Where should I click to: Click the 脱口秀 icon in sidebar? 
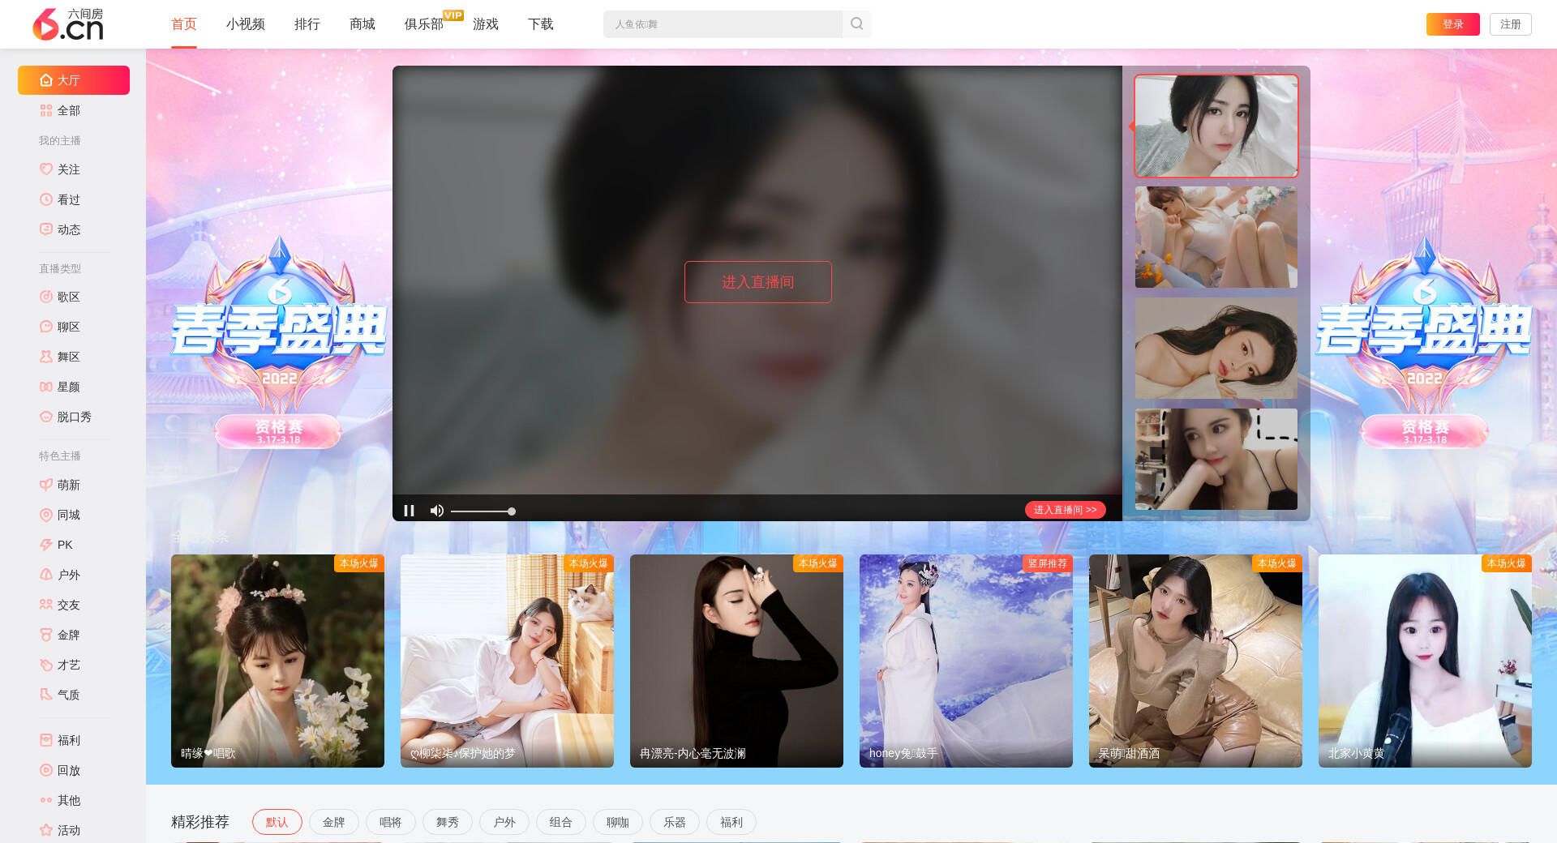pyautogui.click(x=46, y=417)
